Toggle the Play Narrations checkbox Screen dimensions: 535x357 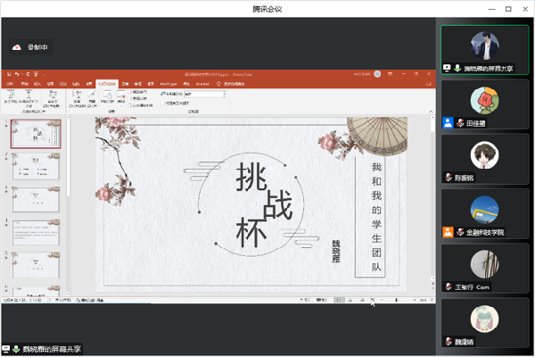[131, 92]
